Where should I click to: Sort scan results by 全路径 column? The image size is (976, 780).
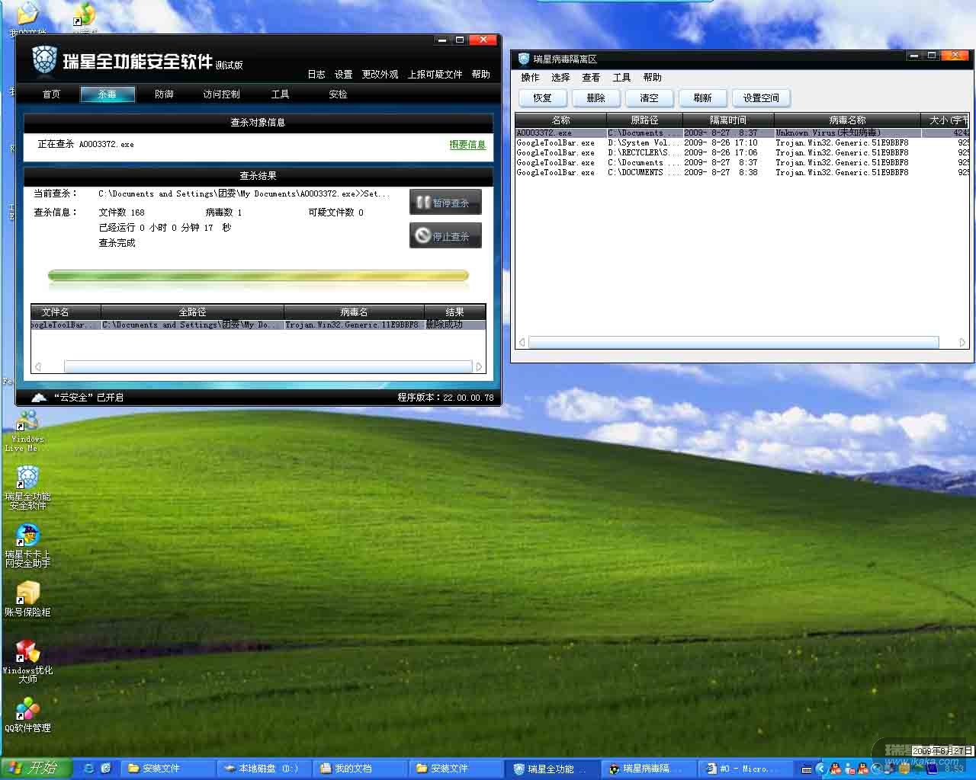tap(192, 312)
